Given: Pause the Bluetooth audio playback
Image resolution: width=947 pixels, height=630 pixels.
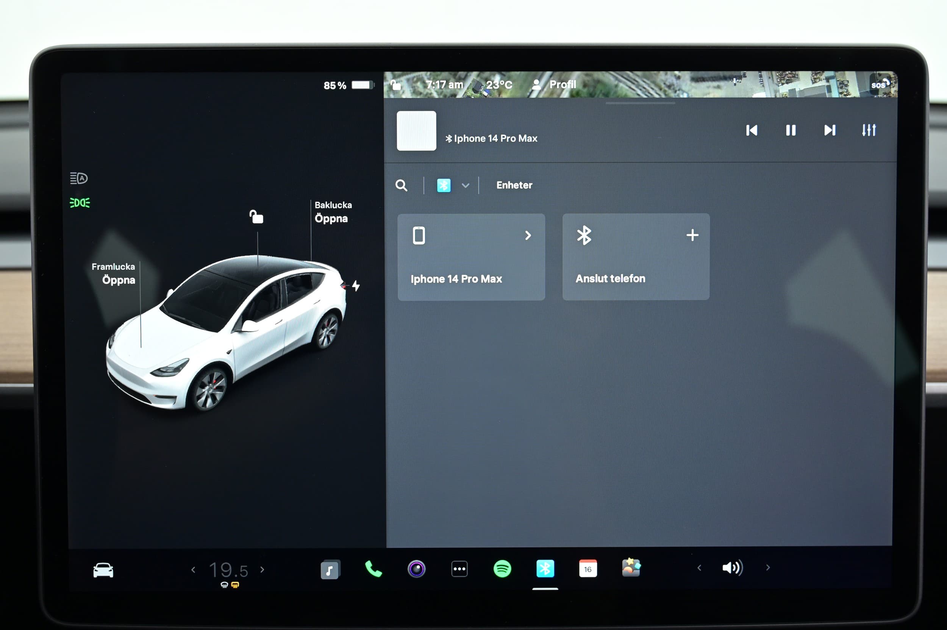Looking at the screenshot, I should pyautogui.click(x=791, y=130).
